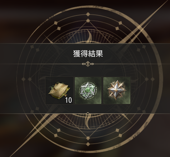Click the golden crescent below the reward panel
The image size is (170, 157).
(87, 122)
